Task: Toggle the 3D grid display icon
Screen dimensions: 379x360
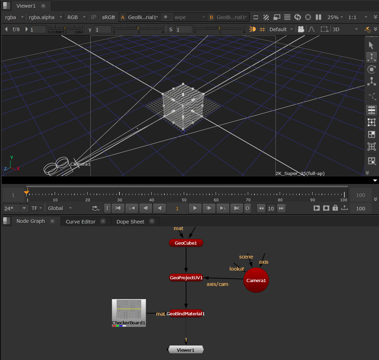Action: (x=262, y=29)
